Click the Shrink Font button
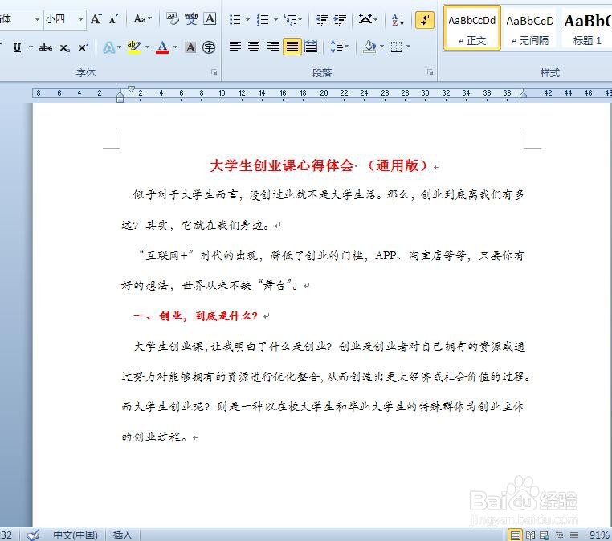 click(x=113, y=19)
